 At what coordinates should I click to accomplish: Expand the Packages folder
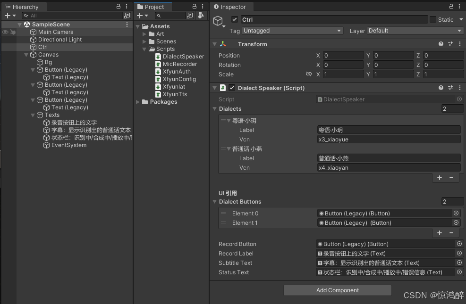pos(138,102)
